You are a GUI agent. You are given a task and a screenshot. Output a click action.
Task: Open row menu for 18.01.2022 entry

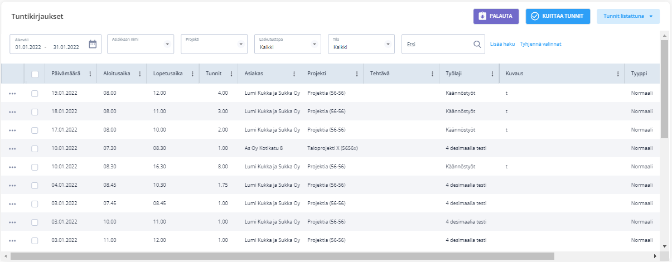pos(12,111)
